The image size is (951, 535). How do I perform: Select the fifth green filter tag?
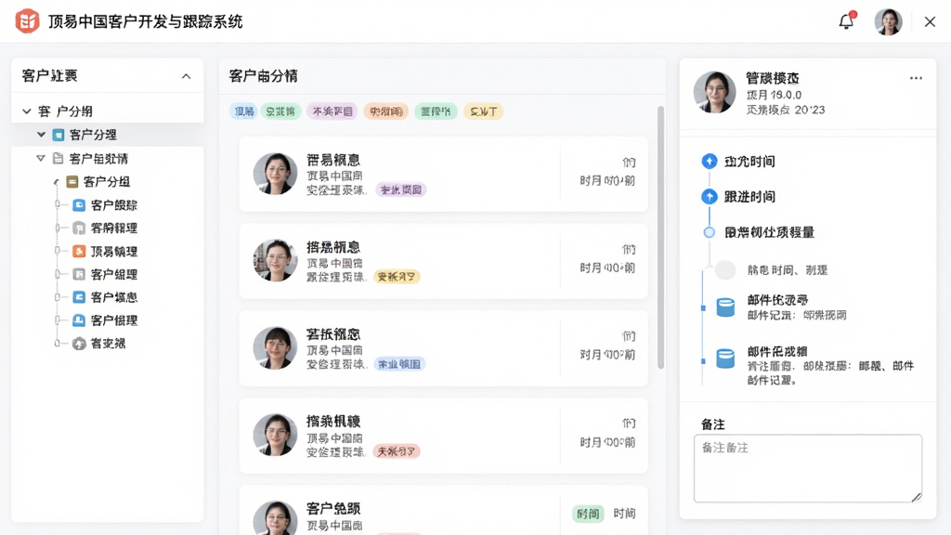coord(436,111)
